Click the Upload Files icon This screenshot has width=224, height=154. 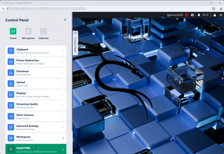(11, 84)
